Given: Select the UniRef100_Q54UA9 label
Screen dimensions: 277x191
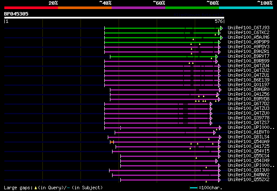Looking at the screenshot, I should coord(248,142).
